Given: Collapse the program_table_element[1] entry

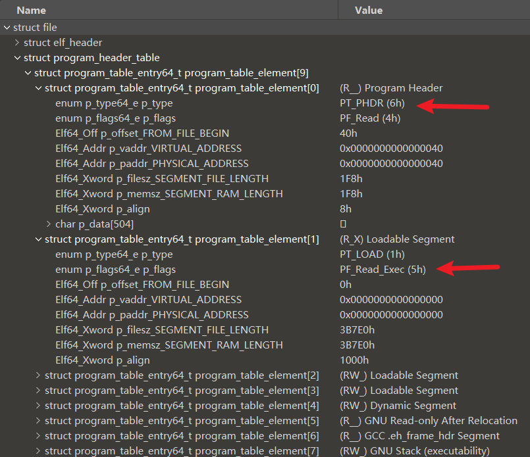Looking at the screenshot, I should 38,239.
